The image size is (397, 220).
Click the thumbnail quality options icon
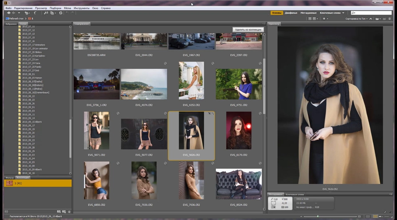point(310,19)
